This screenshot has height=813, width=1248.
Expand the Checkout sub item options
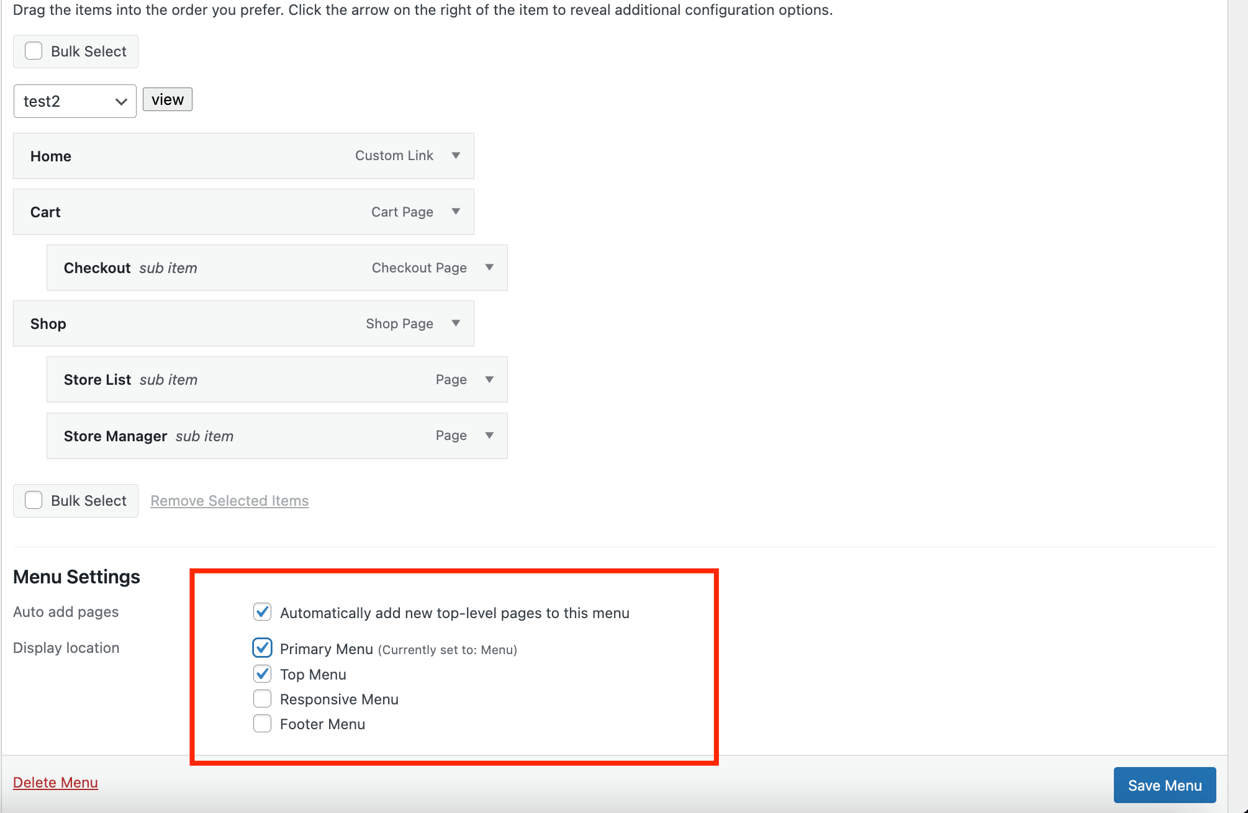(489, 267)
